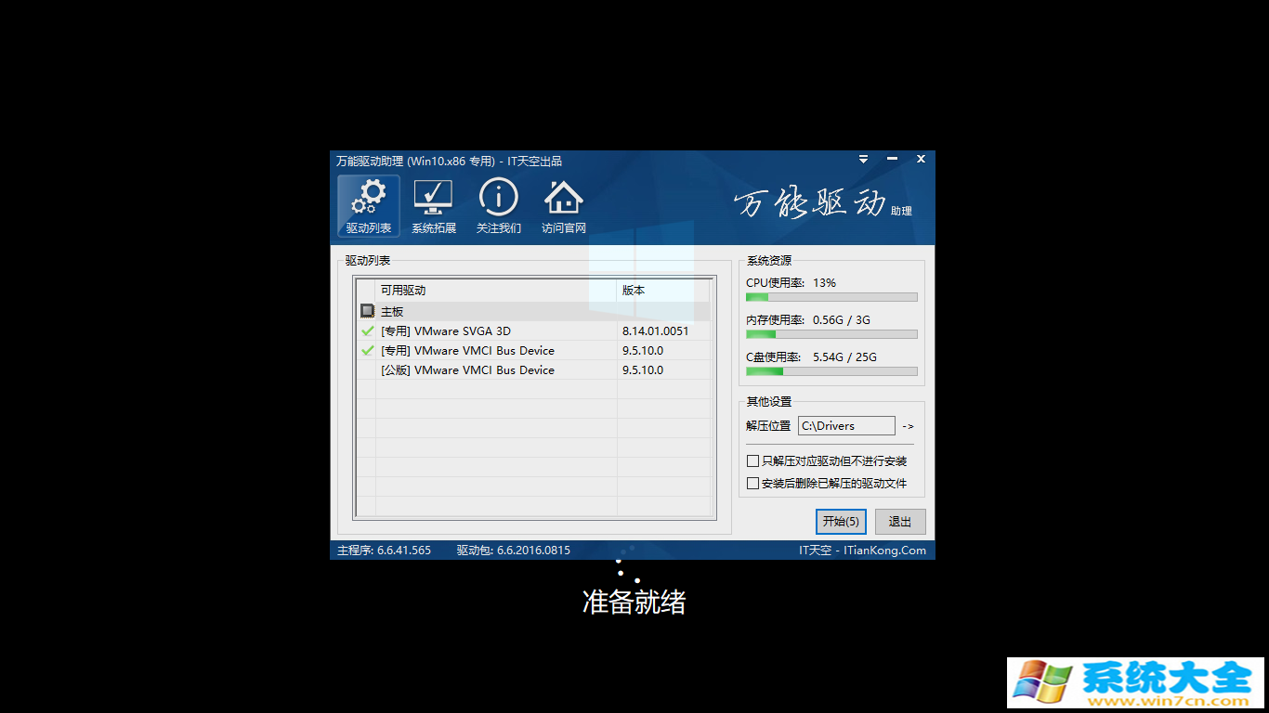Screen dimensions: 1269x713
Task: Close the 万能驱动助理 window
Action: pos(921,160)
